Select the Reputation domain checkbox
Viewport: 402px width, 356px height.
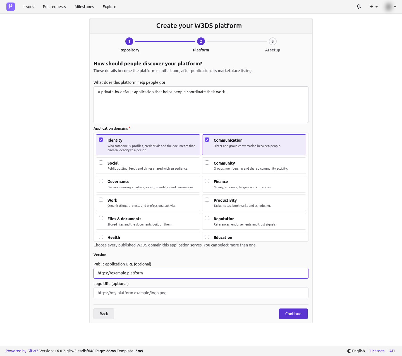[x=207, y=218]
